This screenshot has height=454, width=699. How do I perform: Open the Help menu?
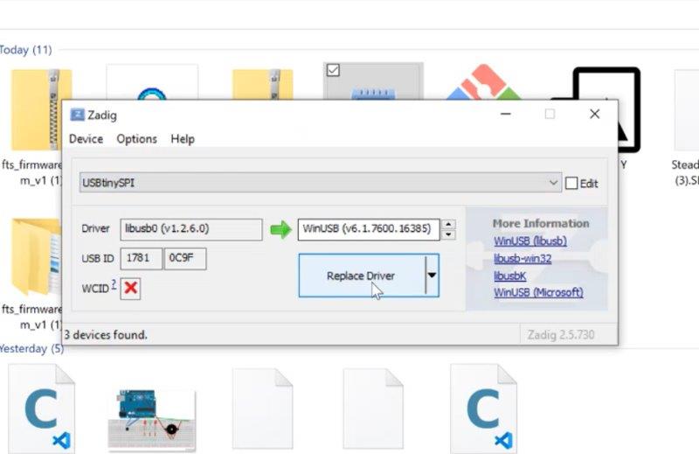coord(183,139)
